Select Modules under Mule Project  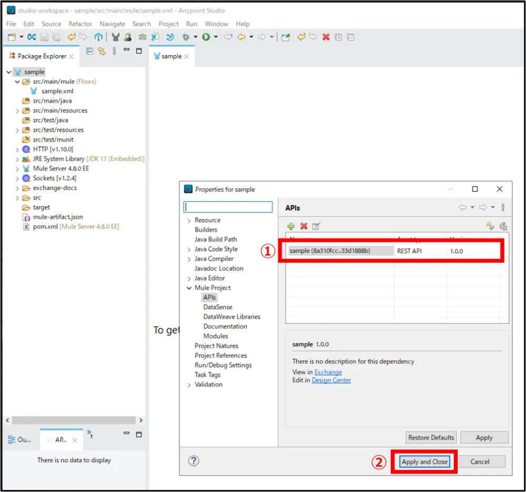coord(216,336)
